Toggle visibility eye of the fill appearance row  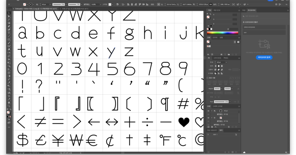coord(208,118)
